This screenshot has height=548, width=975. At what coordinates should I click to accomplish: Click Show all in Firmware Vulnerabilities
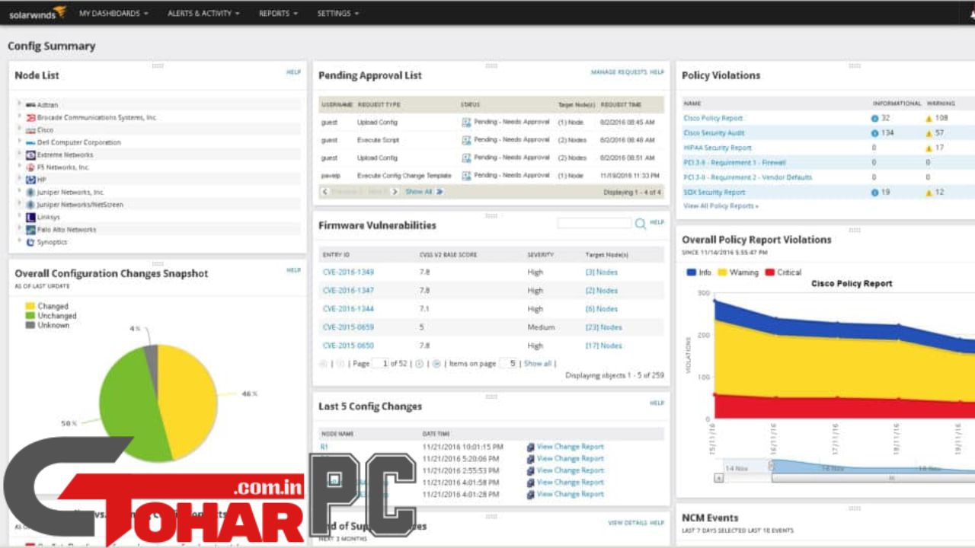click(x=537, y=364)
